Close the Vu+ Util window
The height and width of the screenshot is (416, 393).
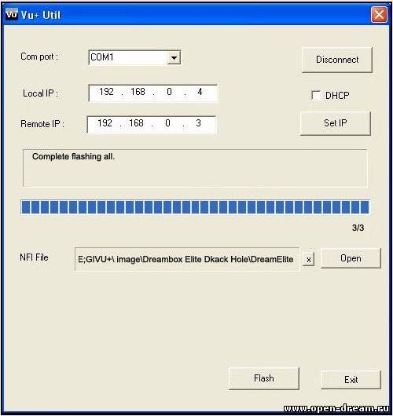(x=379, y=15)
